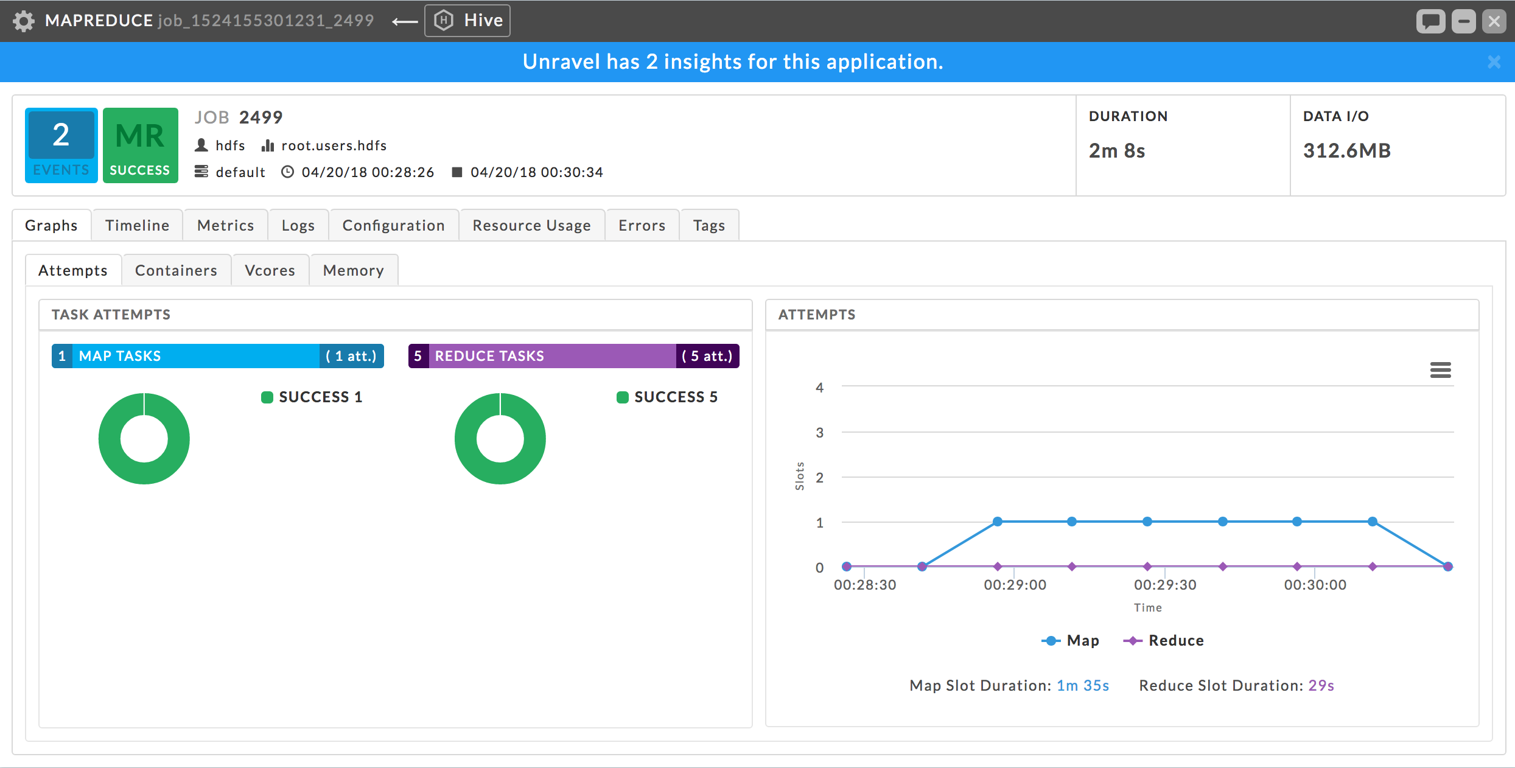Click the queue bar-chart icon
Image resolution: width=1515 pixels, height=768 pixels.
tap(268, 145)
